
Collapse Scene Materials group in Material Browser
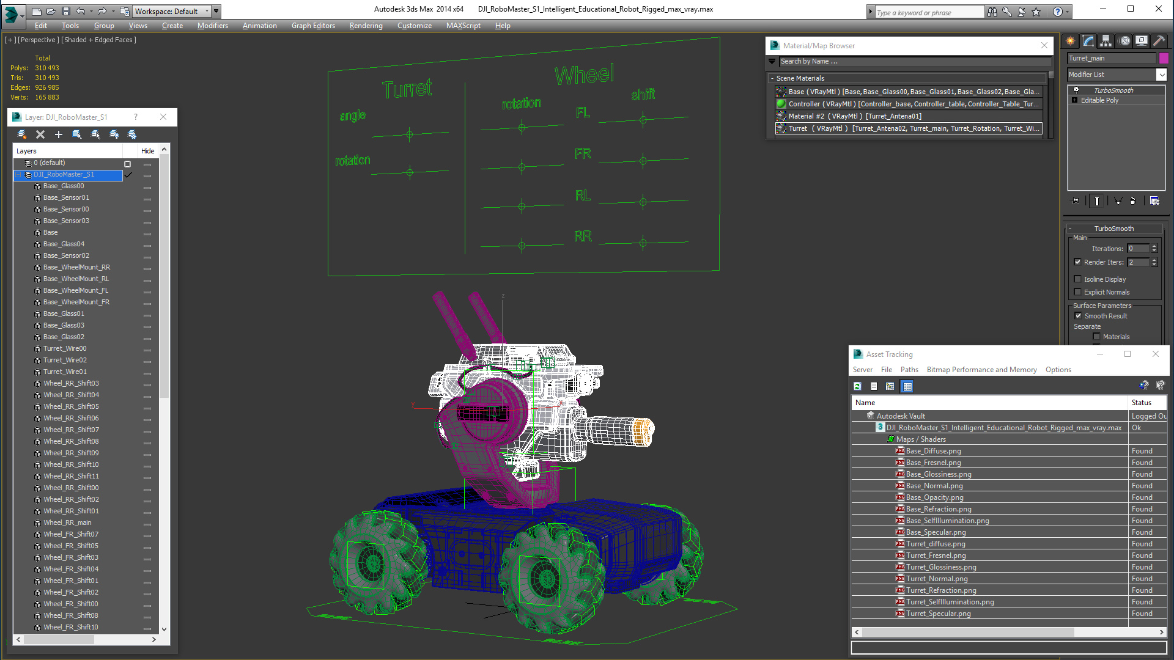coord(772,78)
